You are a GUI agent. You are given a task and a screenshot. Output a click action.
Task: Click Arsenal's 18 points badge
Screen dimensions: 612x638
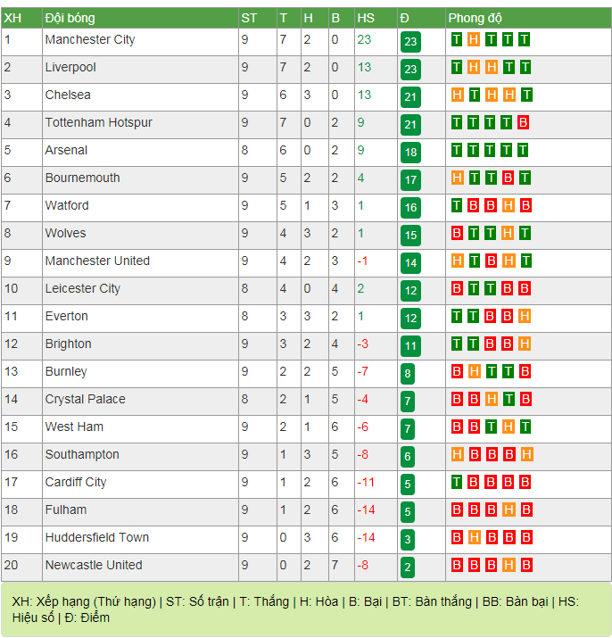[x=410, y=152]
